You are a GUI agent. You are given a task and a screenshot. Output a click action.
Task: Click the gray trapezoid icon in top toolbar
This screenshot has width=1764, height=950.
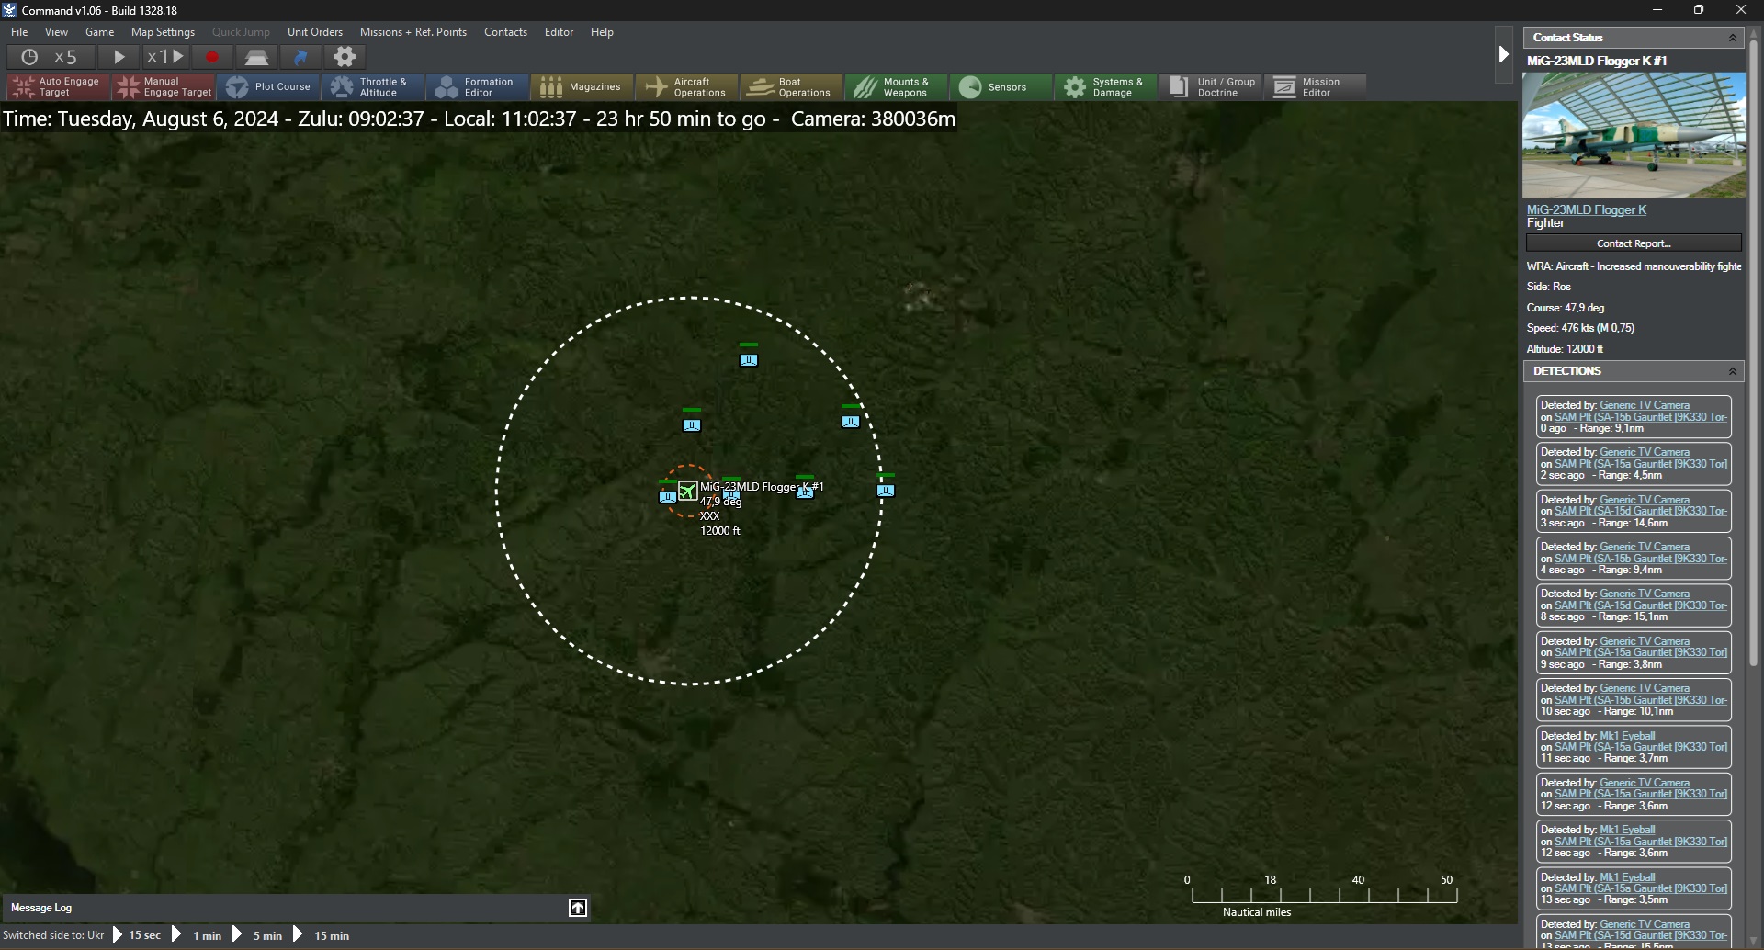tap(256, 57)
